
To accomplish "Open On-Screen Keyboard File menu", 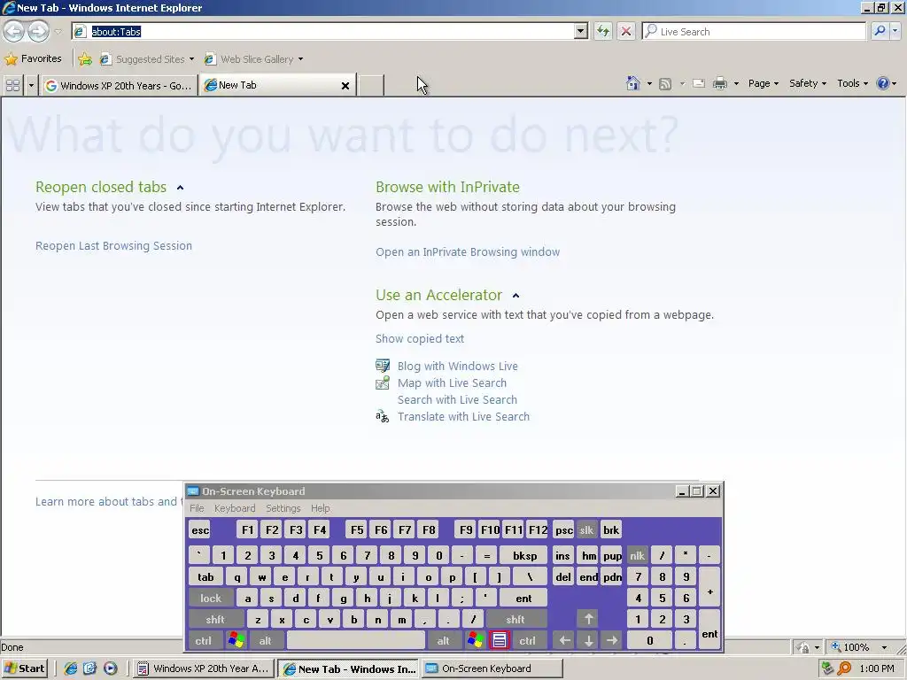I will coord(197,507).
